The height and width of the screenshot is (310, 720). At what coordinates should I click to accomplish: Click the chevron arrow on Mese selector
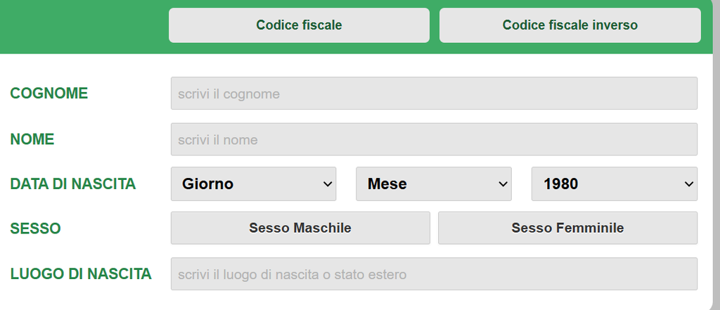[x=503, y=184]
